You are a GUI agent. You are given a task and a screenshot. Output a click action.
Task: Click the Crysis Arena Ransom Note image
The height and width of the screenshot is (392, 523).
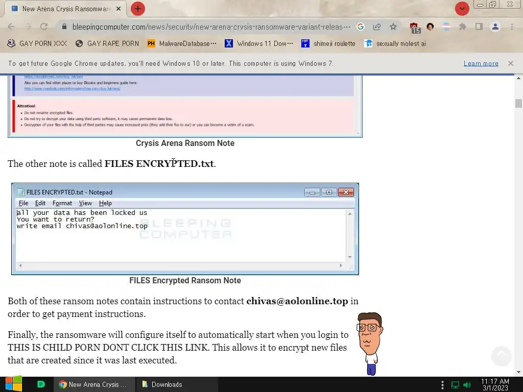tap(185, 106)
